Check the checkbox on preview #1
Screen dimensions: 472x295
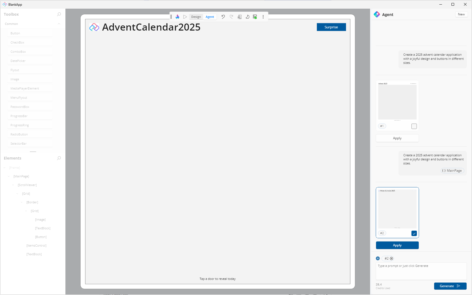[414, 126]
